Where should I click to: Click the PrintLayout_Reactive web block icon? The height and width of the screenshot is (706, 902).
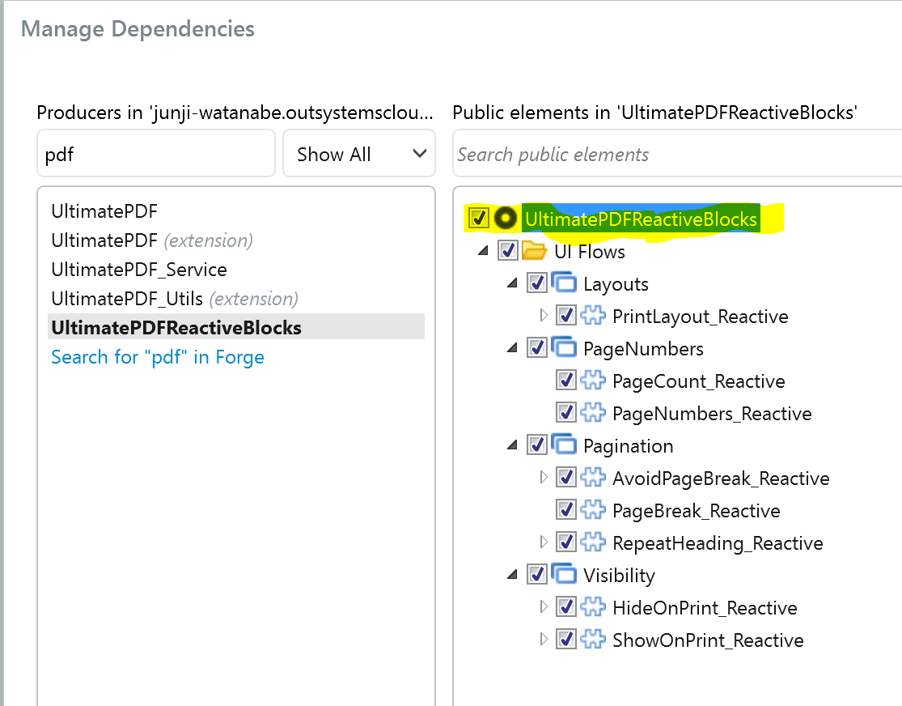(594, 316)
